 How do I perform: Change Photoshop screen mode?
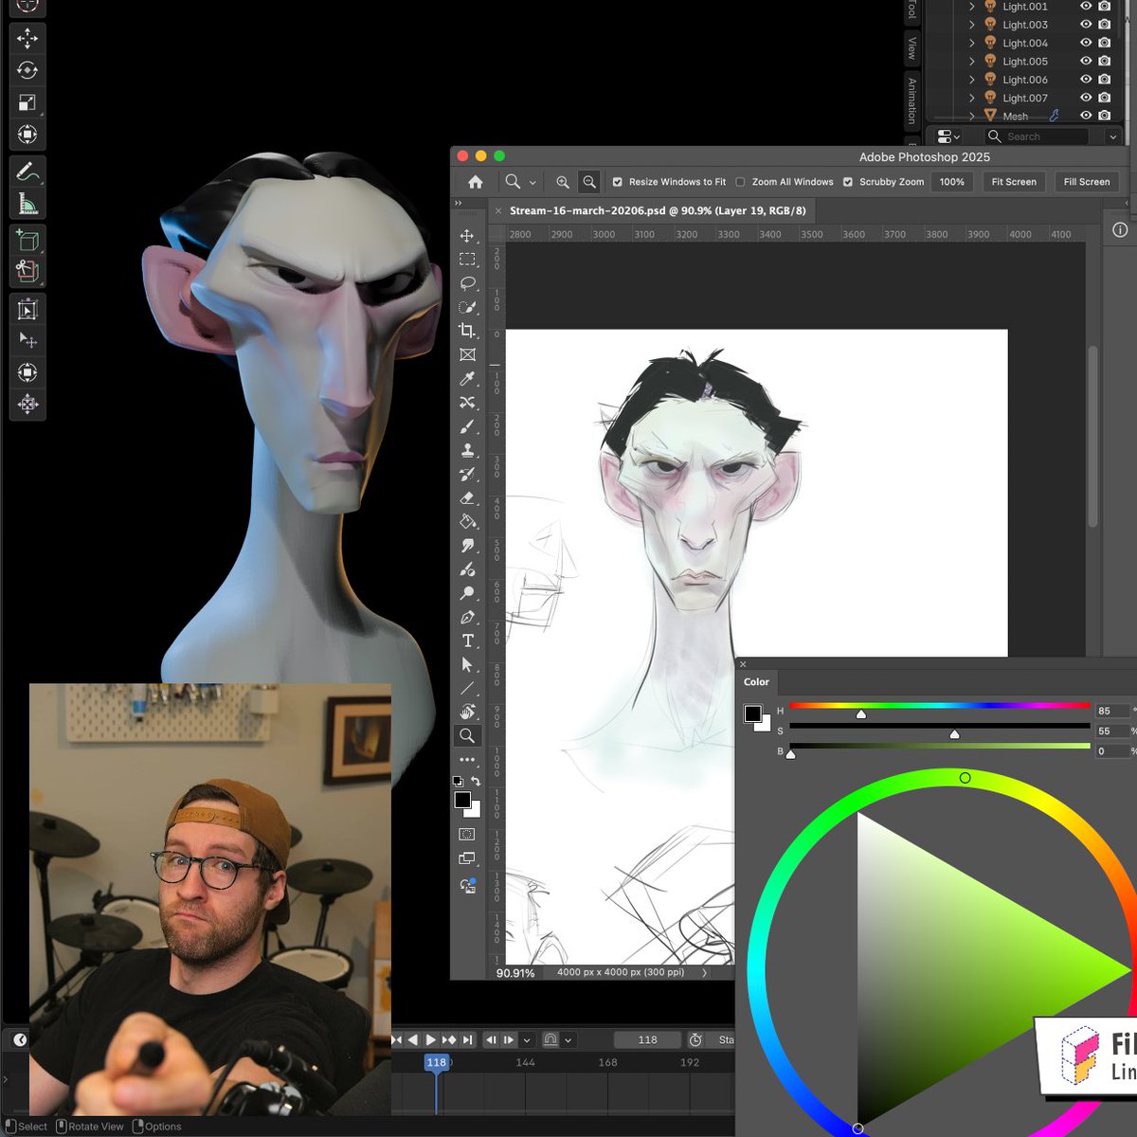pos(467,858)
